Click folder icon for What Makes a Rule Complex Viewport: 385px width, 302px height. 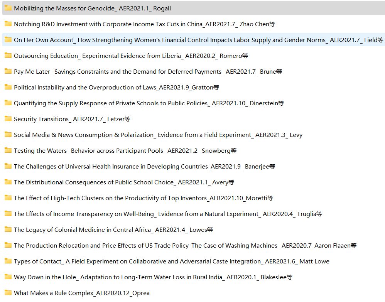tap(8, 293)
